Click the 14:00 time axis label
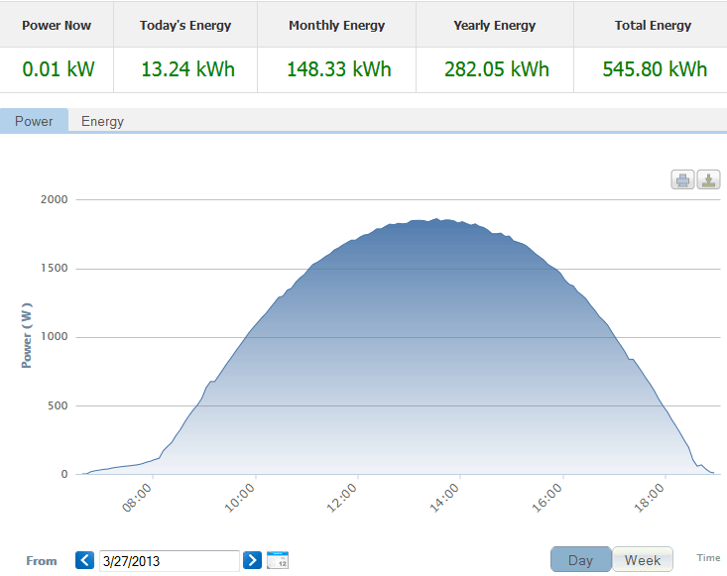This screenshot has width=727, height=576. (444, 498)
